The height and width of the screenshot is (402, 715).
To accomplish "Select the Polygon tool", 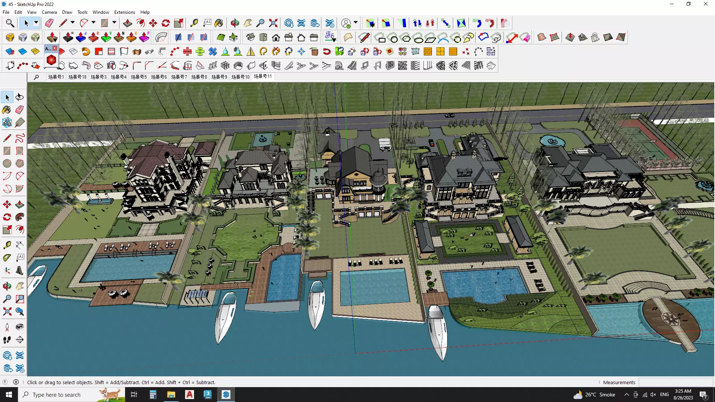I will pos(20,163).
